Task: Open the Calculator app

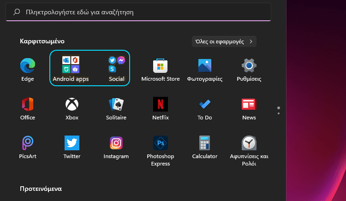Action: click(204, 143)
